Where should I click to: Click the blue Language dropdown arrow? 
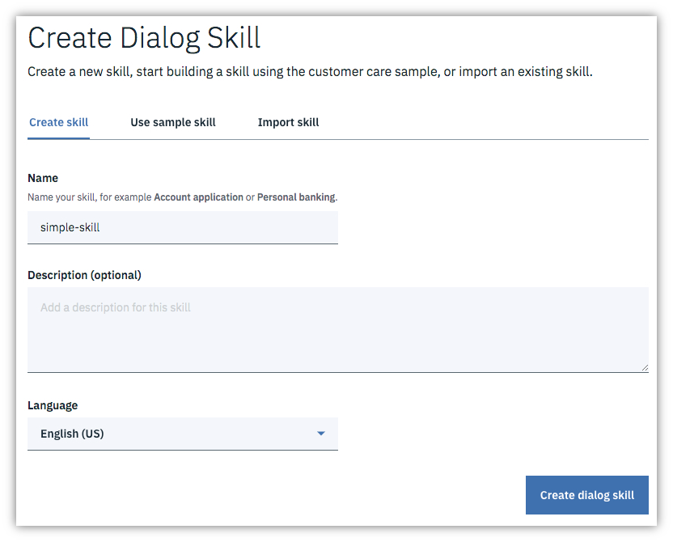pyautogui.click(x=321, y=434)
